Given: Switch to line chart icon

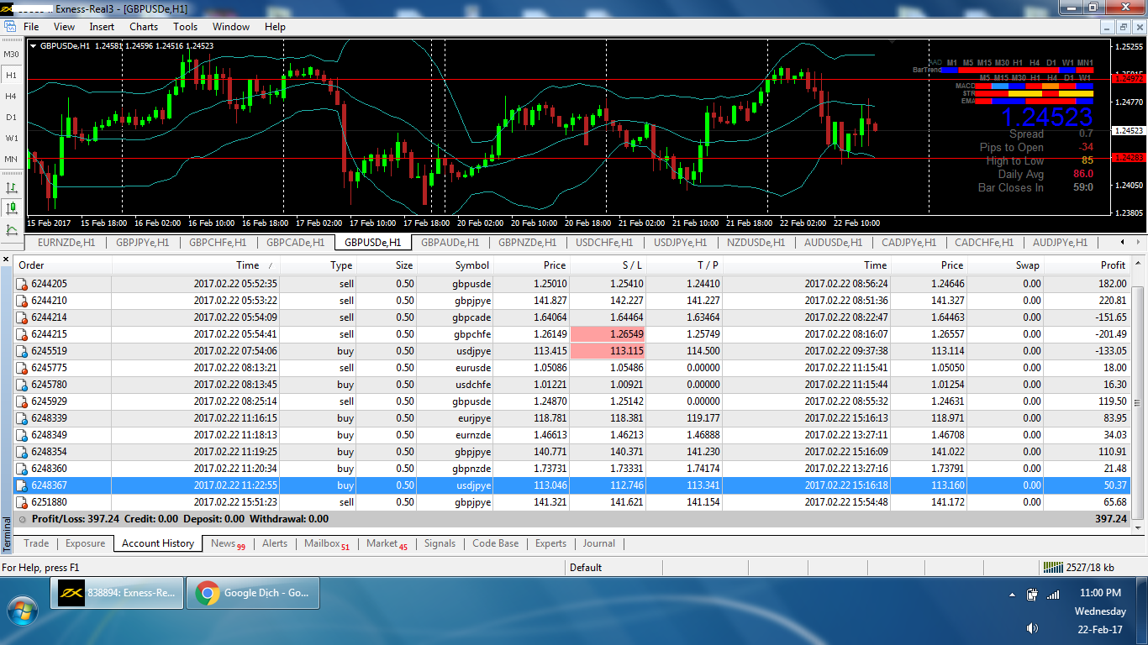Looking at the screenshot, I should click(x=12, y=229).
